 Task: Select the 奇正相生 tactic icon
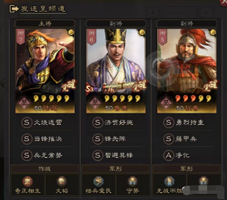coord(28,181)
